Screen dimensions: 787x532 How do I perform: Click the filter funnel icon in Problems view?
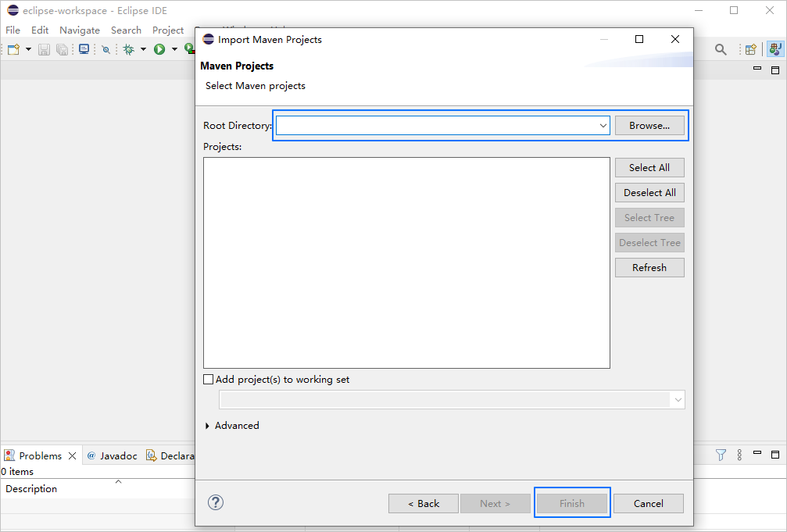721,455
